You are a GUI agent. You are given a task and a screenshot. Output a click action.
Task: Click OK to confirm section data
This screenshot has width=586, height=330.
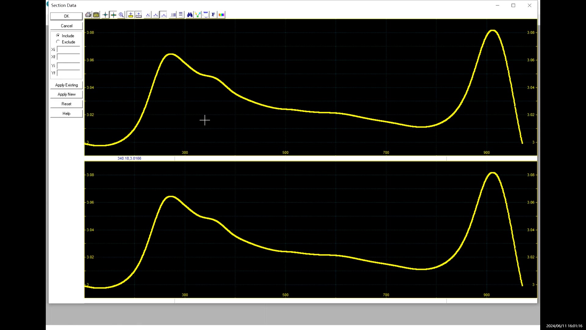tap(67, 16)
